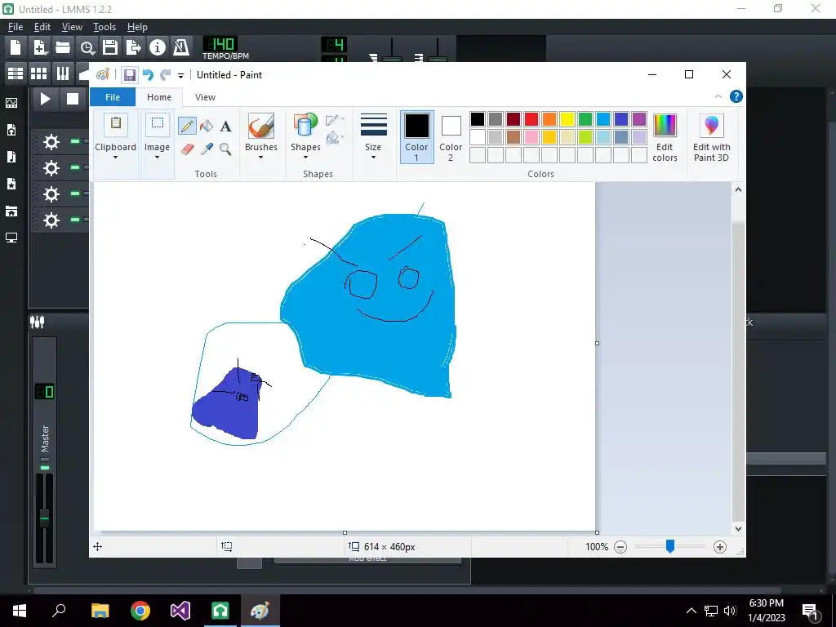Show hidden system tray icons chevron
The image size is (836, 627).
pos(691,611)
